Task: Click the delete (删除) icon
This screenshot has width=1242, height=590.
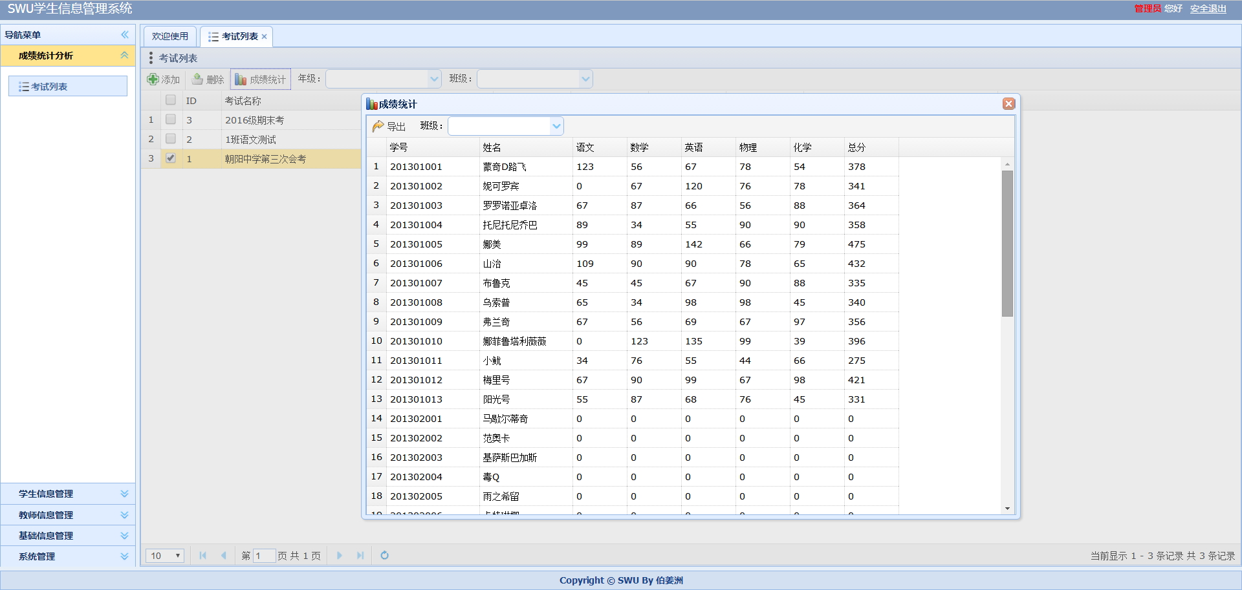Action: tap(198, 79)
